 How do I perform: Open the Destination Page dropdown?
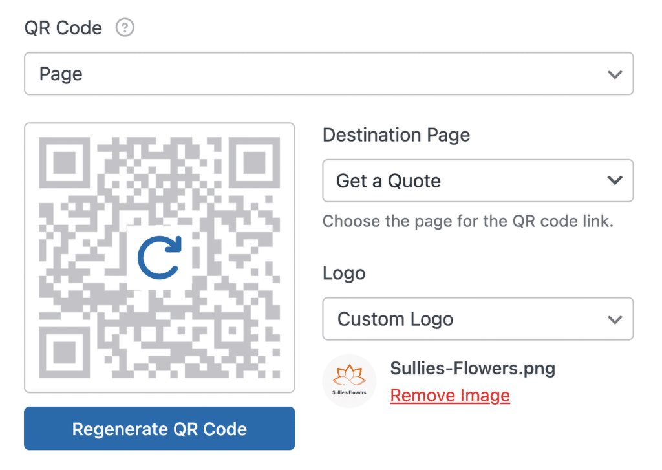pos(478,181)
